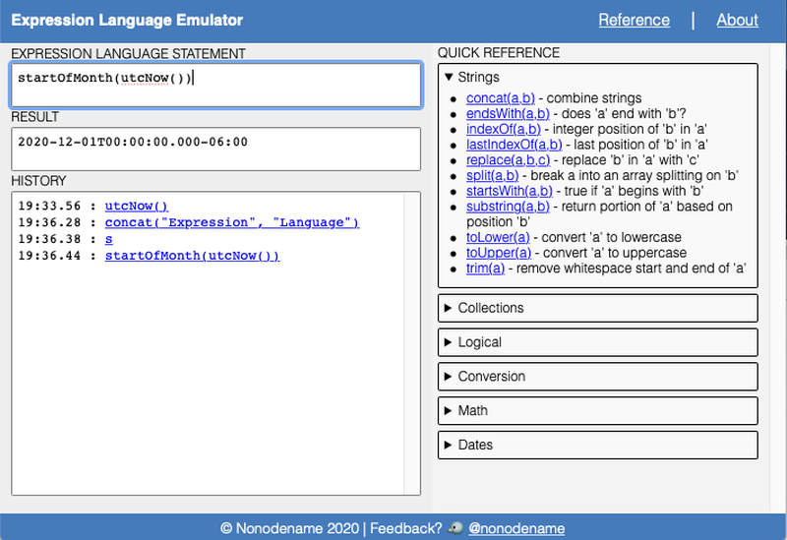Insert the startsWith(a,b) function
The image size is (787, 540).
(510, 191)
